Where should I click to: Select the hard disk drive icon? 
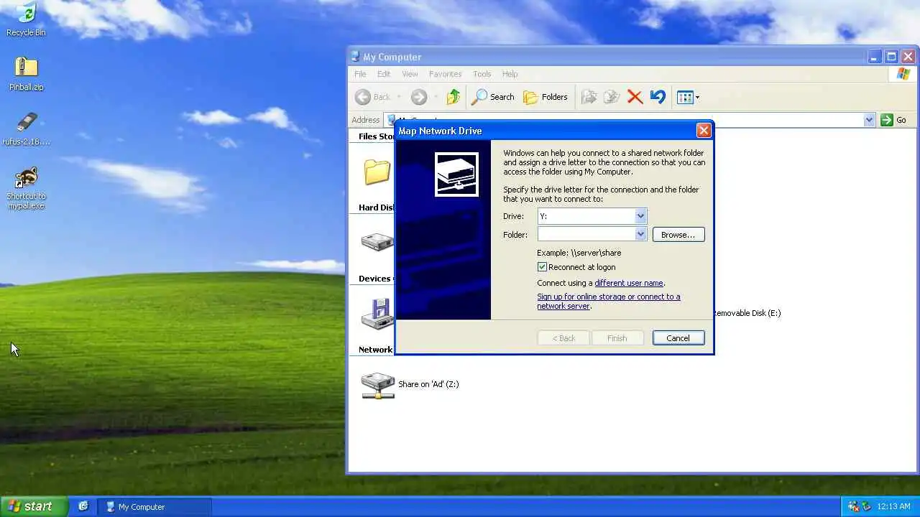[x=377, y=243]
